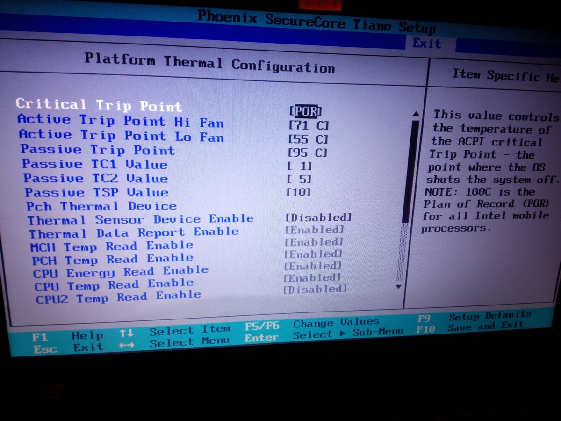The image size is (561, 421).
Task: Click the Phoenix SecureCore Tiano Setup title
Action: [x=316, y=22]
